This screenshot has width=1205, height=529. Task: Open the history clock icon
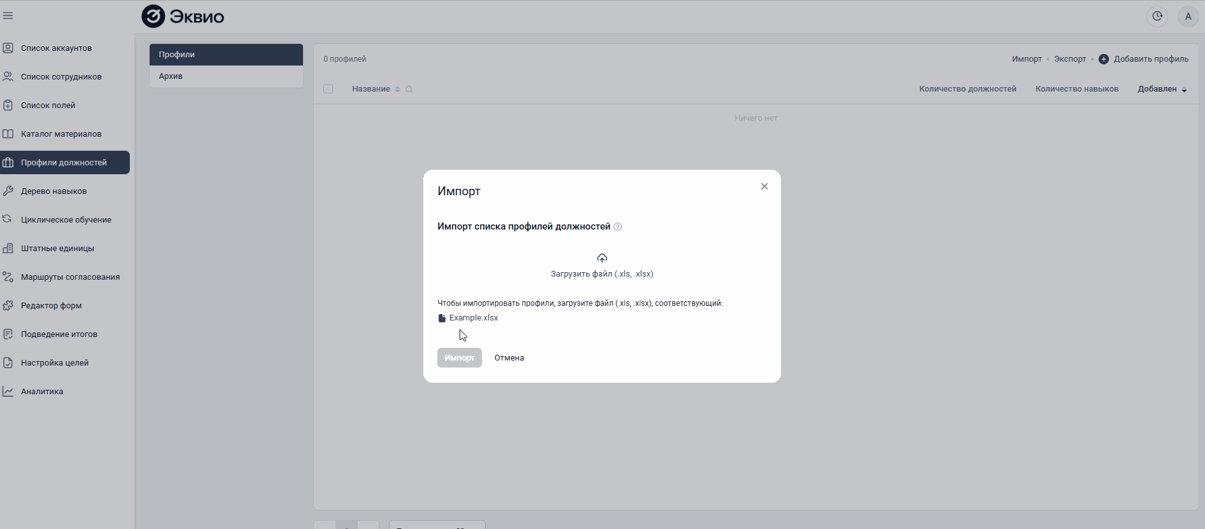(1157, 17)
